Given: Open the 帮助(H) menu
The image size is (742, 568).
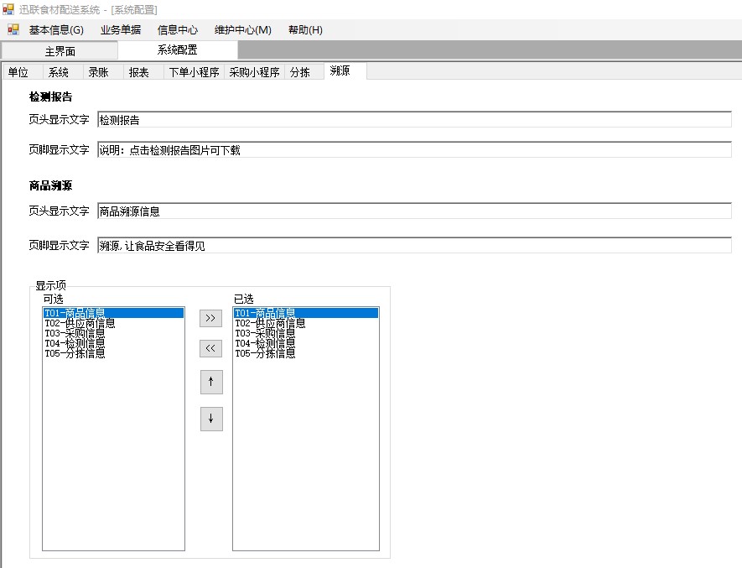Looking at the screenshot, I should [305, 30].
